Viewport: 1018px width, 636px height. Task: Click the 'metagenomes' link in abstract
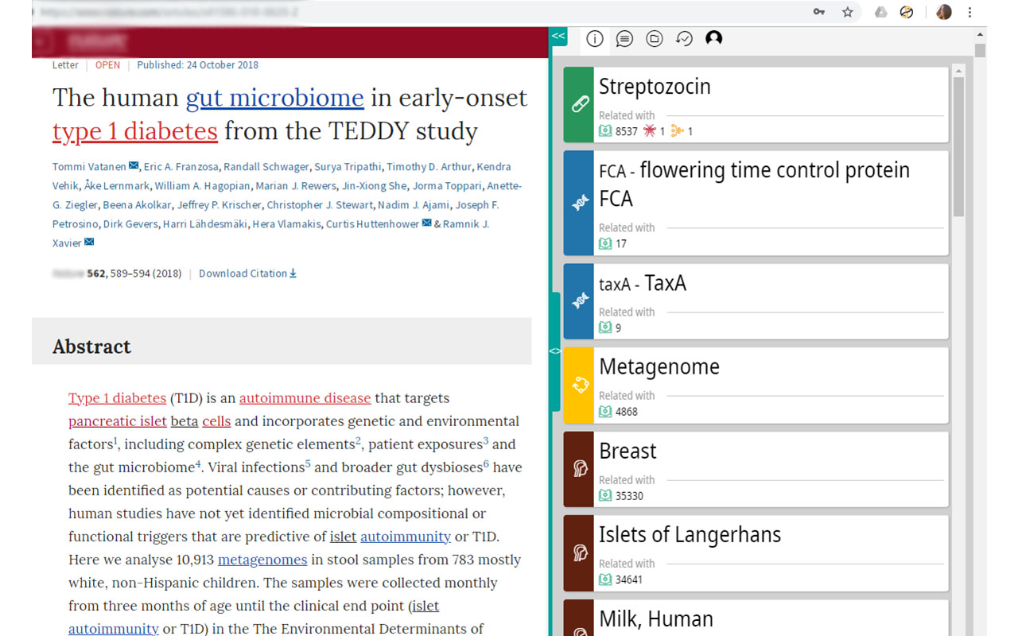[x=262, y=560]
